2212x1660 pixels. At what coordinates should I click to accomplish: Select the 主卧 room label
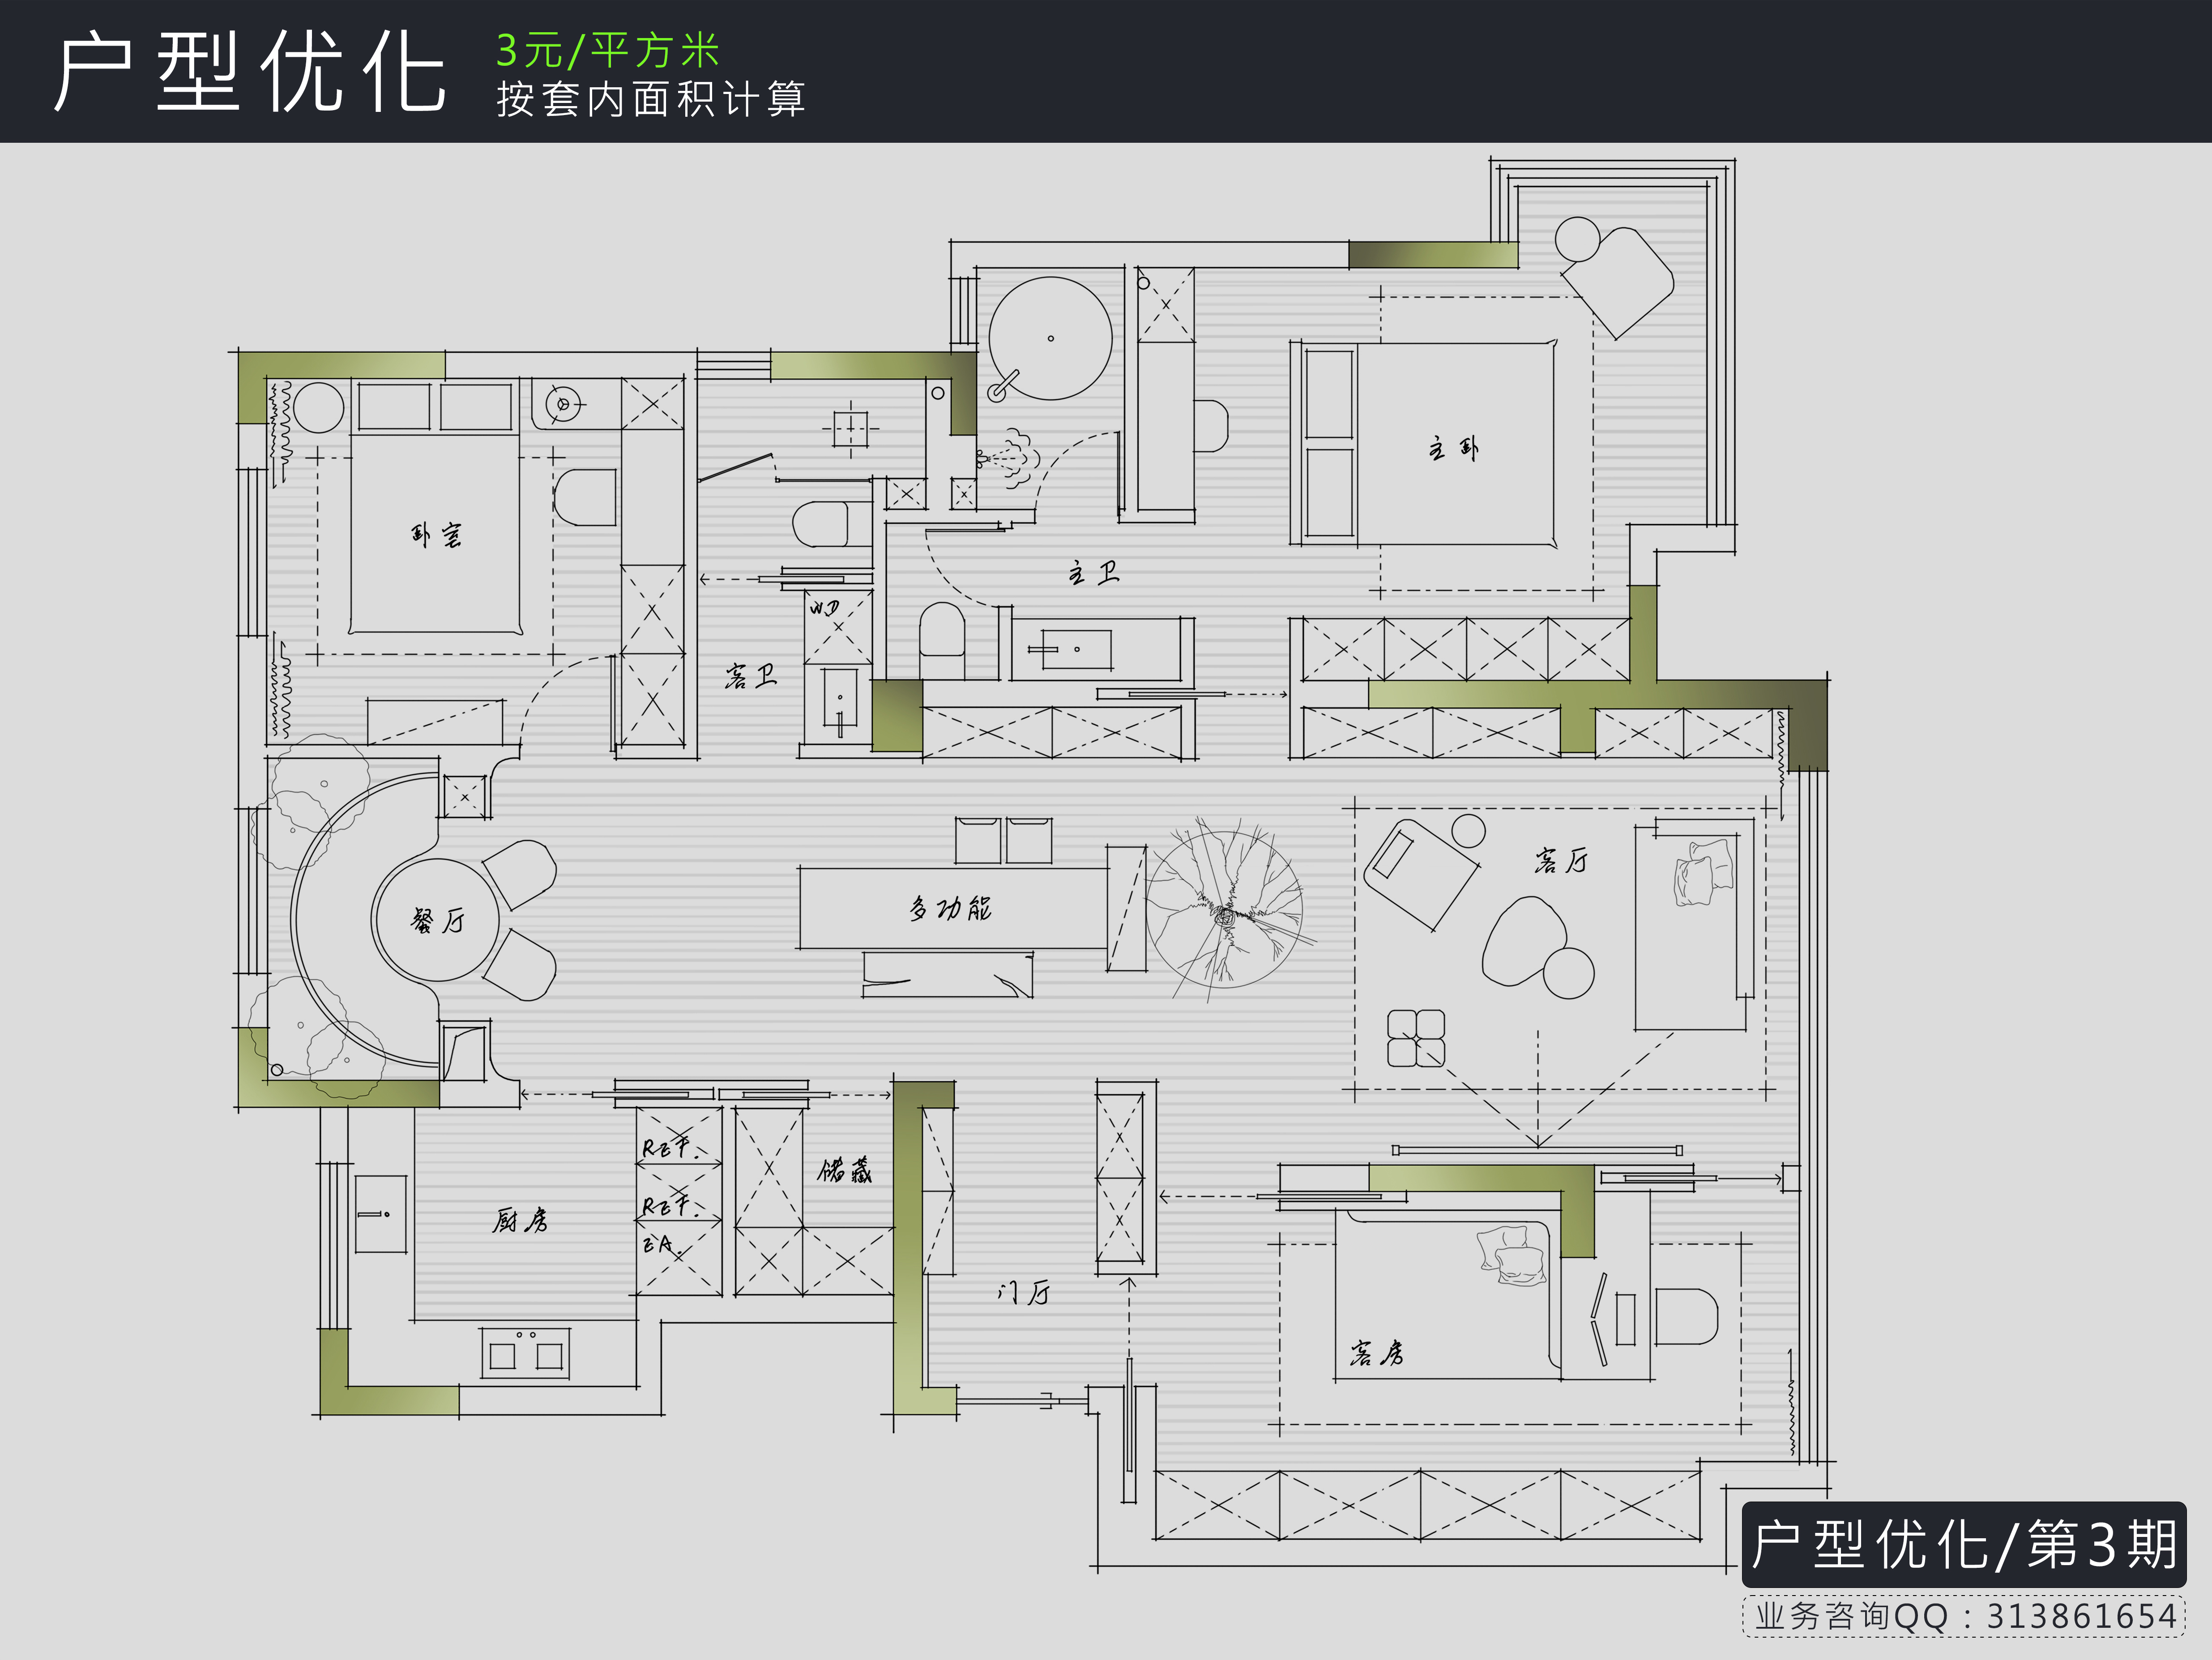[1453, 448]
